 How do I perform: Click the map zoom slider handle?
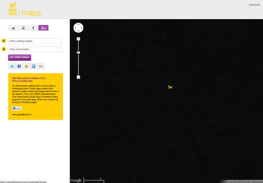pos(78,53)
